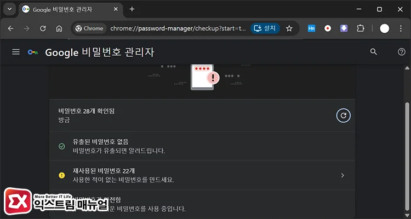This screenshot has height=219, width=411.
Task: Click the text 유출된 비밀번호 없음
Action: coord(101,141)
